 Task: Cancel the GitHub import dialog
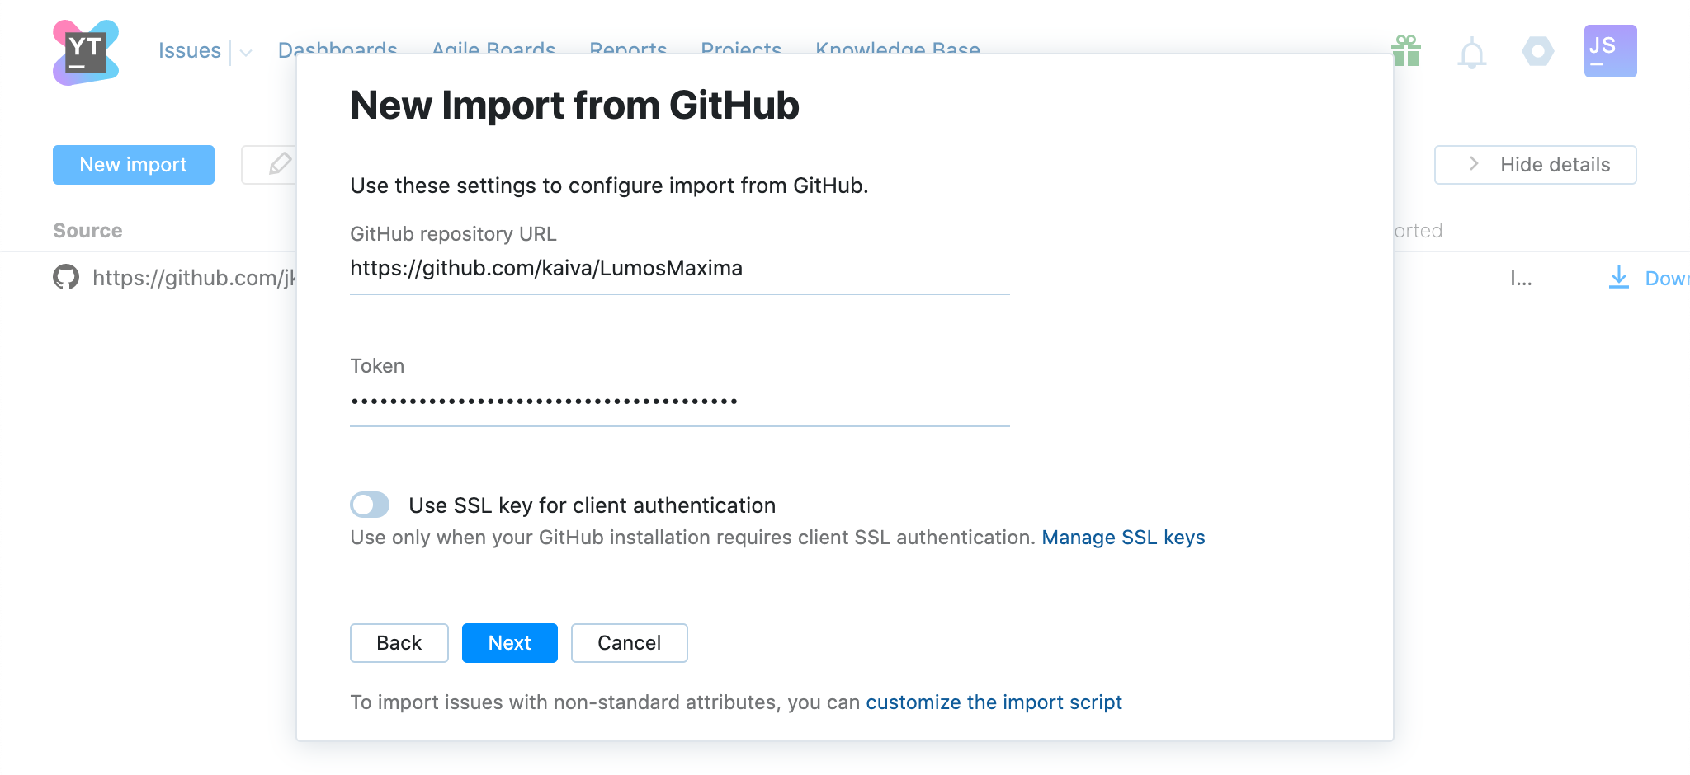[629, 643]
